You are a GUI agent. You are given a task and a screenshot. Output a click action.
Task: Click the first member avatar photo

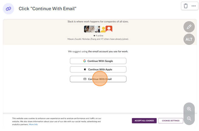click(87, 29)
